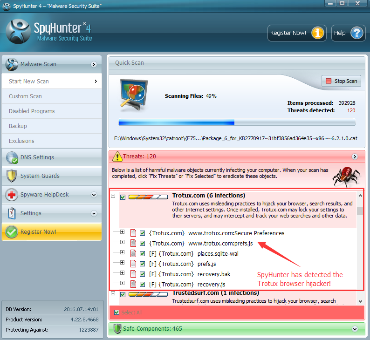Click the Register Now info icon
Viewport: 370px width, 340px height.
coord(317,33)
